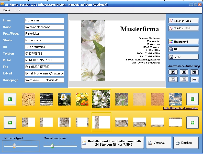The image size is (203, 154).
Task: Click the Musterhelligkeit slider handle
Action: coord(14,146)
